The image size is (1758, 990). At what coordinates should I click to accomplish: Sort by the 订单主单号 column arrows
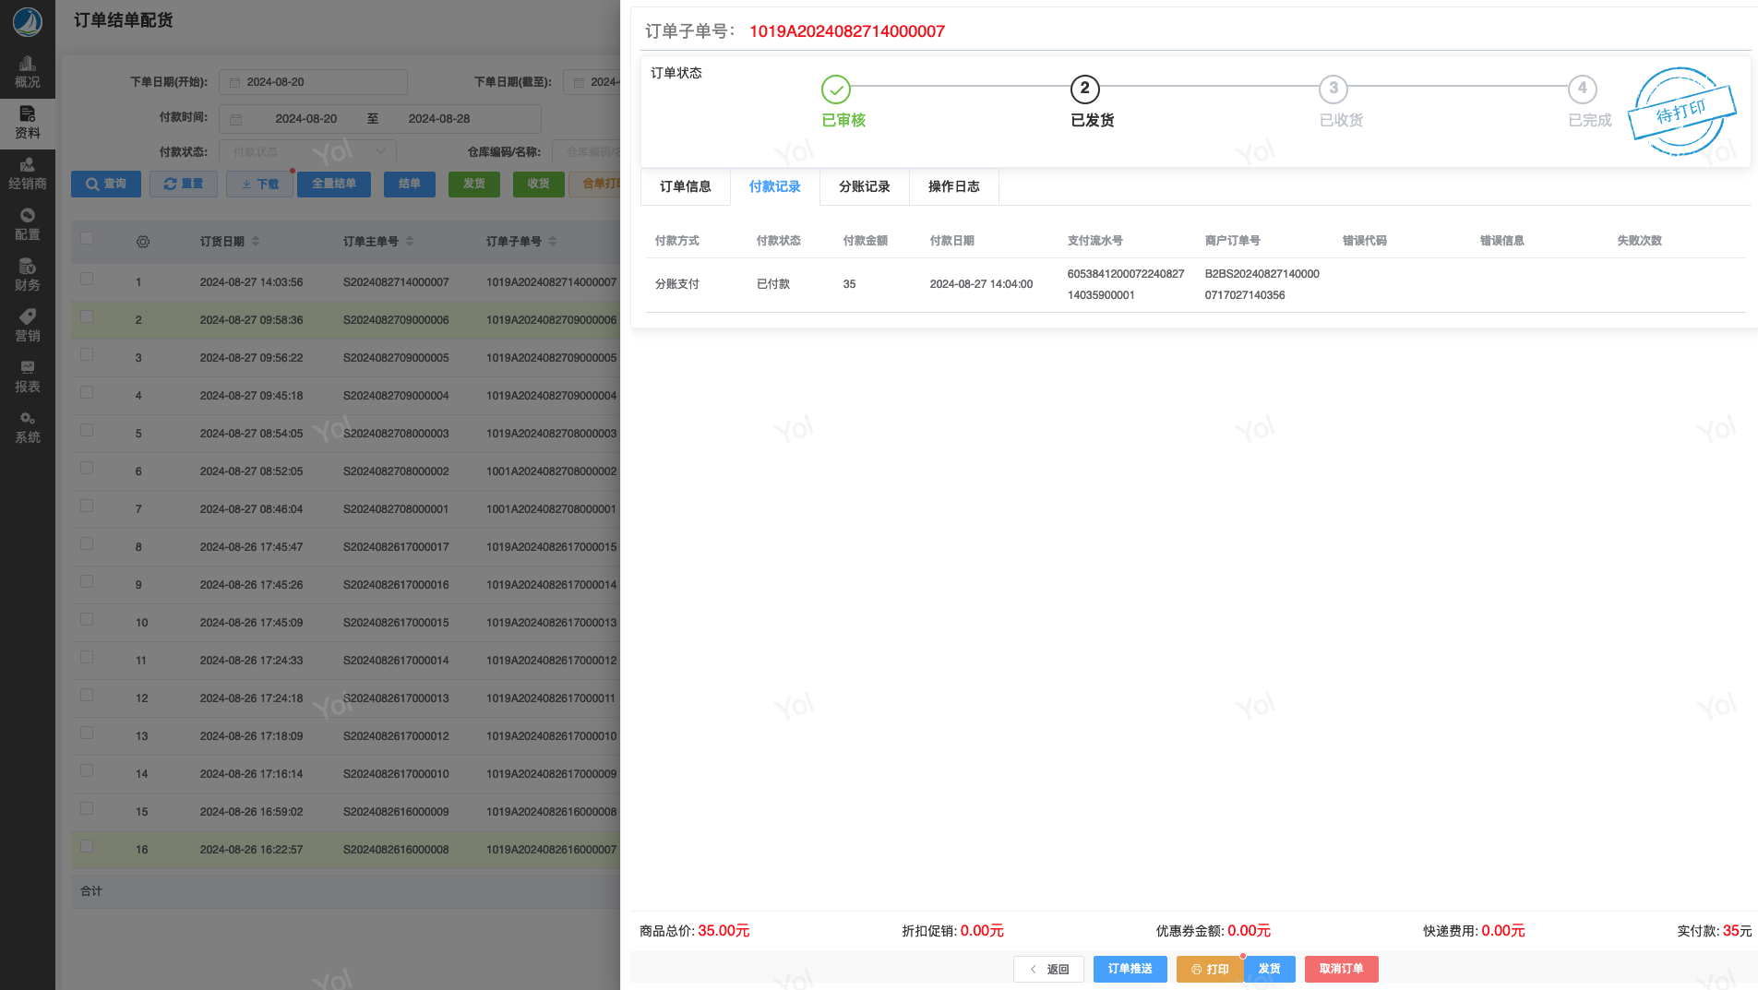pos(410,242)
